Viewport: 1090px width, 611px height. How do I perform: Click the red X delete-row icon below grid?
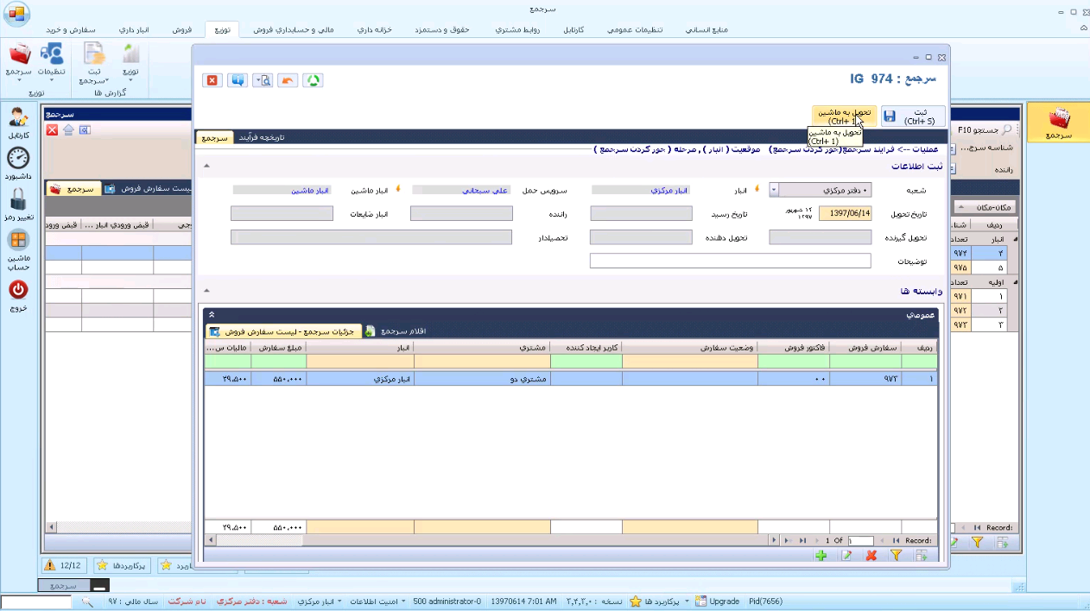pos(871,556)
